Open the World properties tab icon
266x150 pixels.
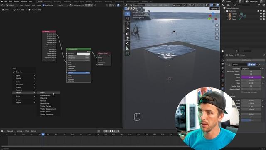pos(223,76)
